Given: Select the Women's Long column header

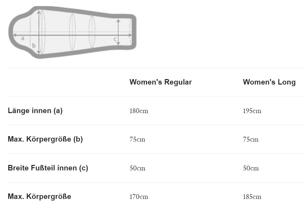Looking at the screenshot, I should click(x=269, y=82).
